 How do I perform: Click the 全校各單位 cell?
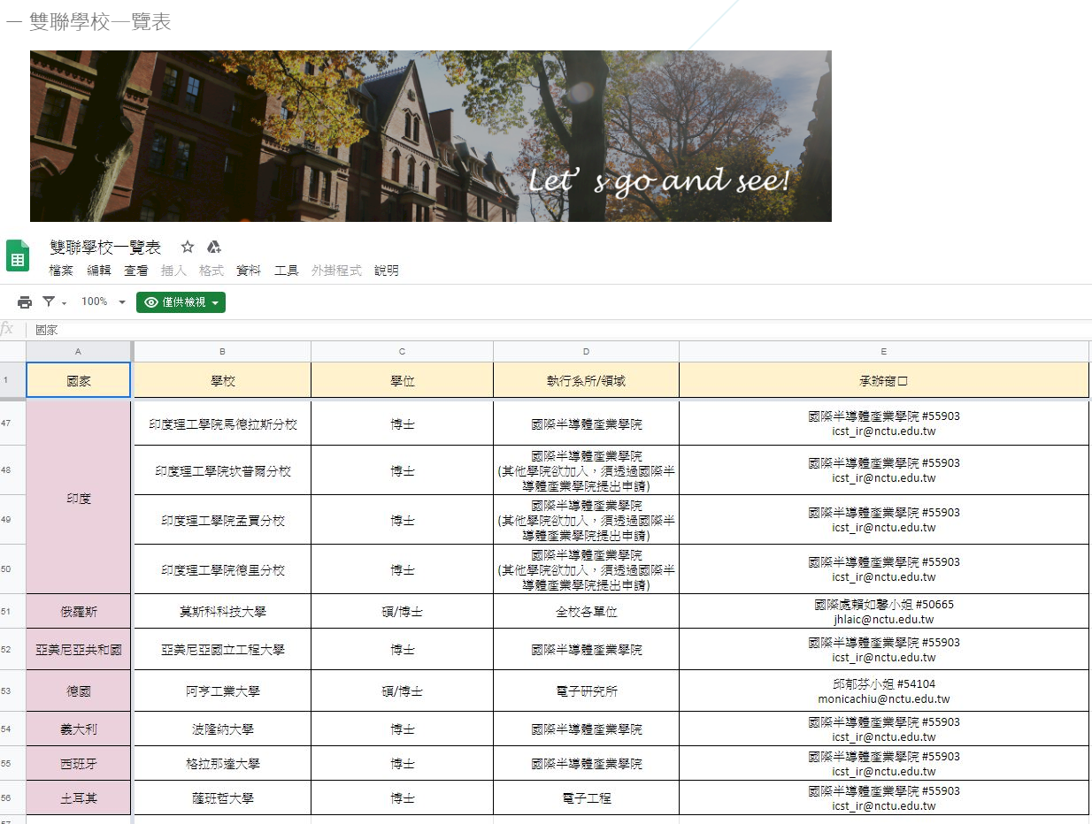586,612
